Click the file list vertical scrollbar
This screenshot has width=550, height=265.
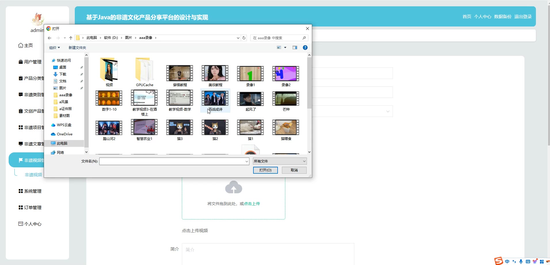click(x=309, y=84)
